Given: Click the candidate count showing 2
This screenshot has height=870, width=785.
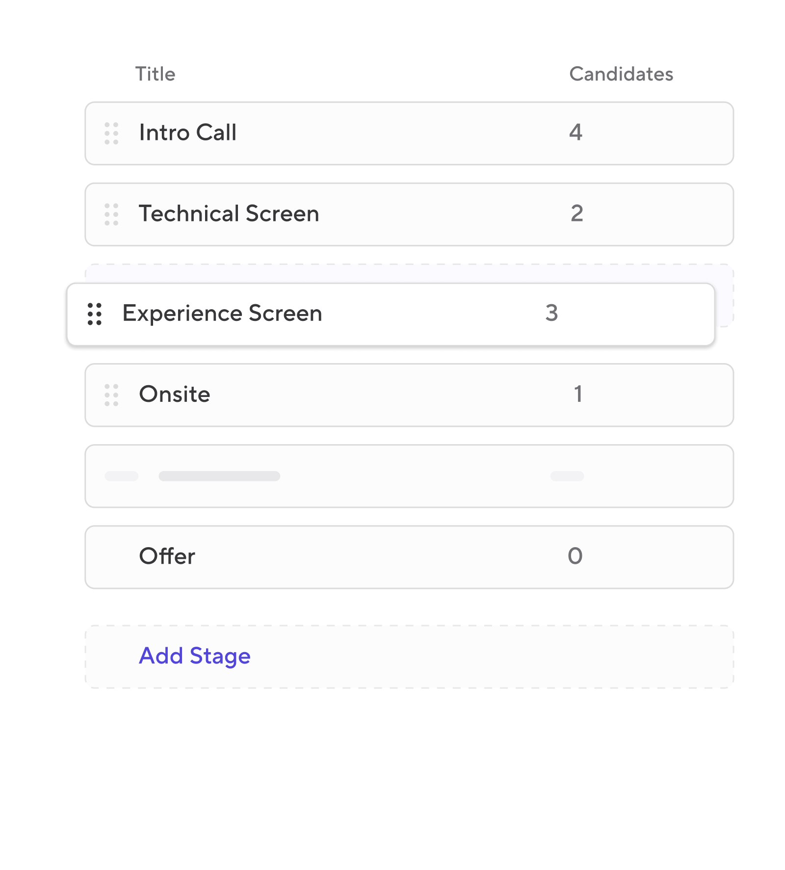Looking at the screenshot, I should pos(577,214).
